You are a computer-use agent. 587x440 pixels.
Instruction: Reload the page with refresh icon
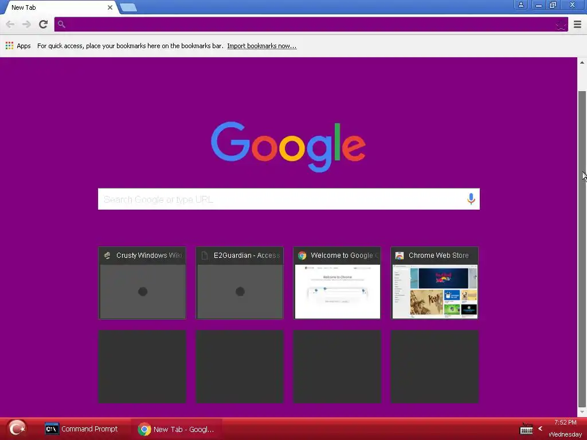(44, 24)
